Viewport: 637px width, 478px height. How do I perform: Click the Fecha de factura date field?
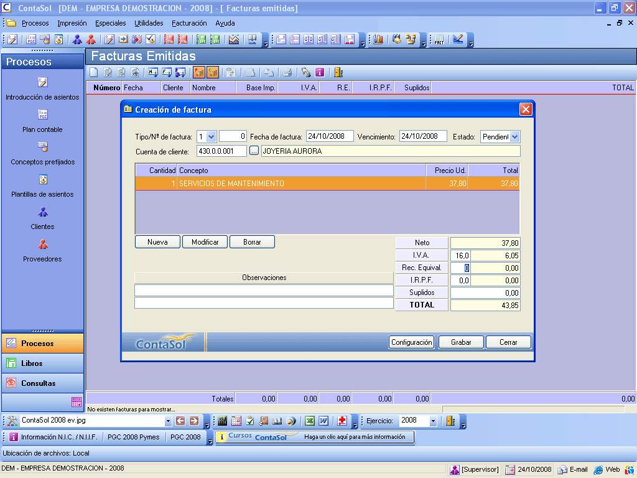(x=330, y=136)
